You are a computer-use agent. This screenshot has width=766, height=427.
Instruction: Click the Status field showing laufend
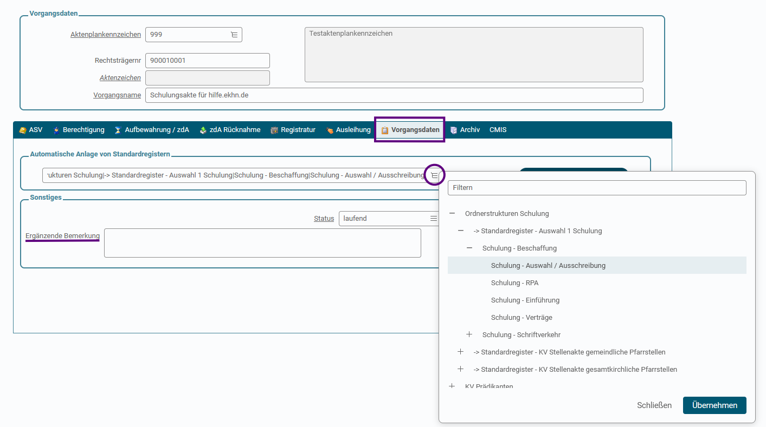click(x=389, y=219)
